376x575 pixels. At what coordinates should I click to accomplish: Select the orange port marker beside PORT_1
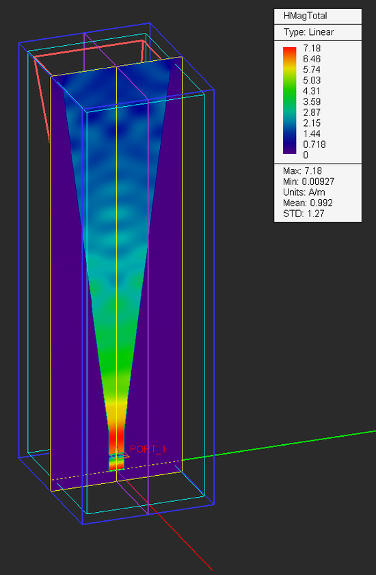point(118,453)
